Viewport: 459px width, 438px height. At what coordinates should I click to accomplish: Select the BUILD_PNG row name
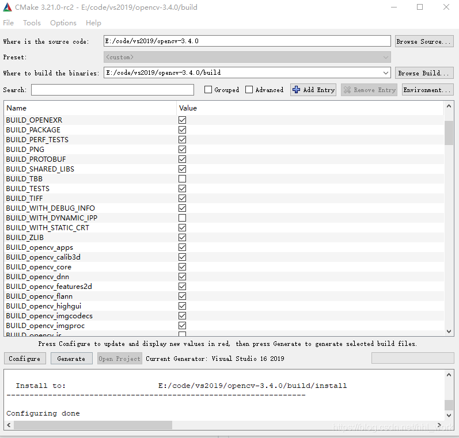pyautogui.click(x=25, y=150)
